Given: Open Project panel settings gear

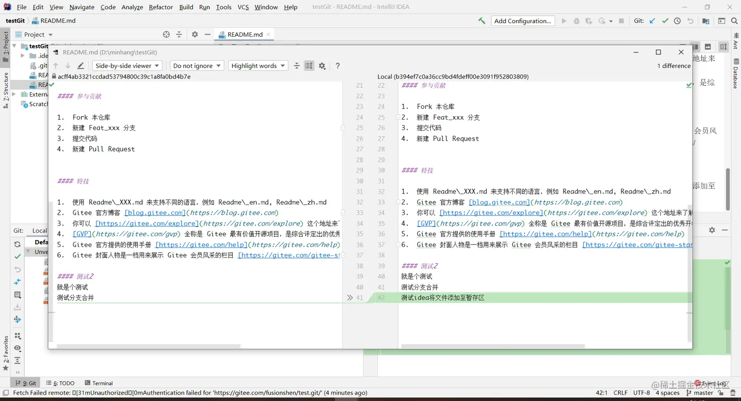Looking at the screenshot, I should tap(195, 34).
